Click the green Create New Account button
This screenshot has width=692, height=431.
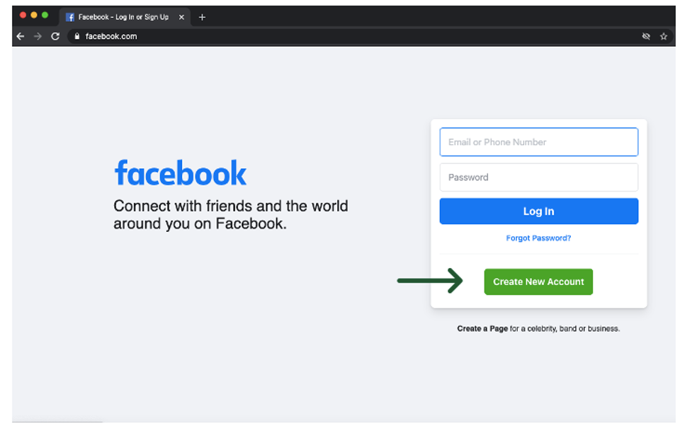(x=538, y=281)
